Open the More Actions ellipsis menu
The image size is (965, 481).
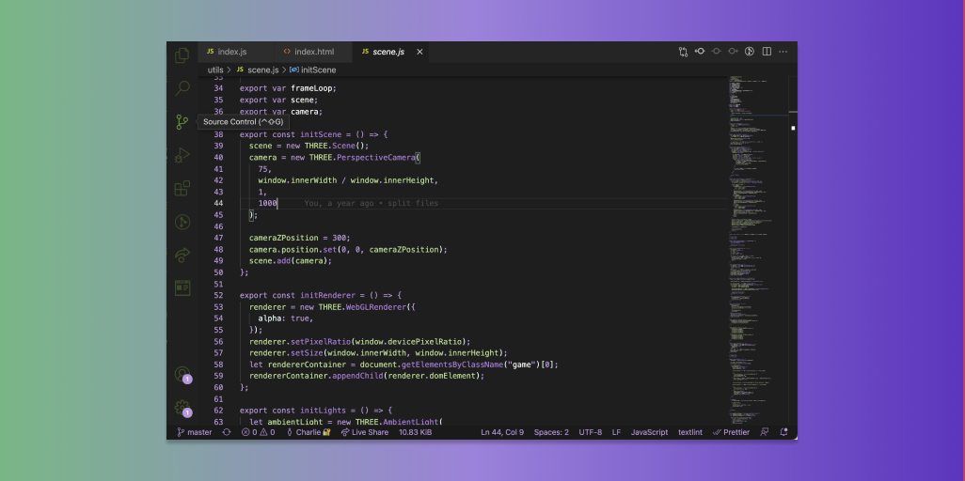pos(783,52)
